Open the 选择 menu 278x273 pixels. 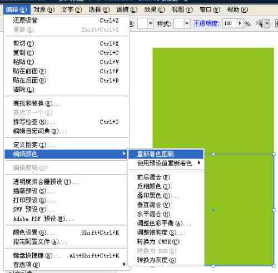[99, 9]
